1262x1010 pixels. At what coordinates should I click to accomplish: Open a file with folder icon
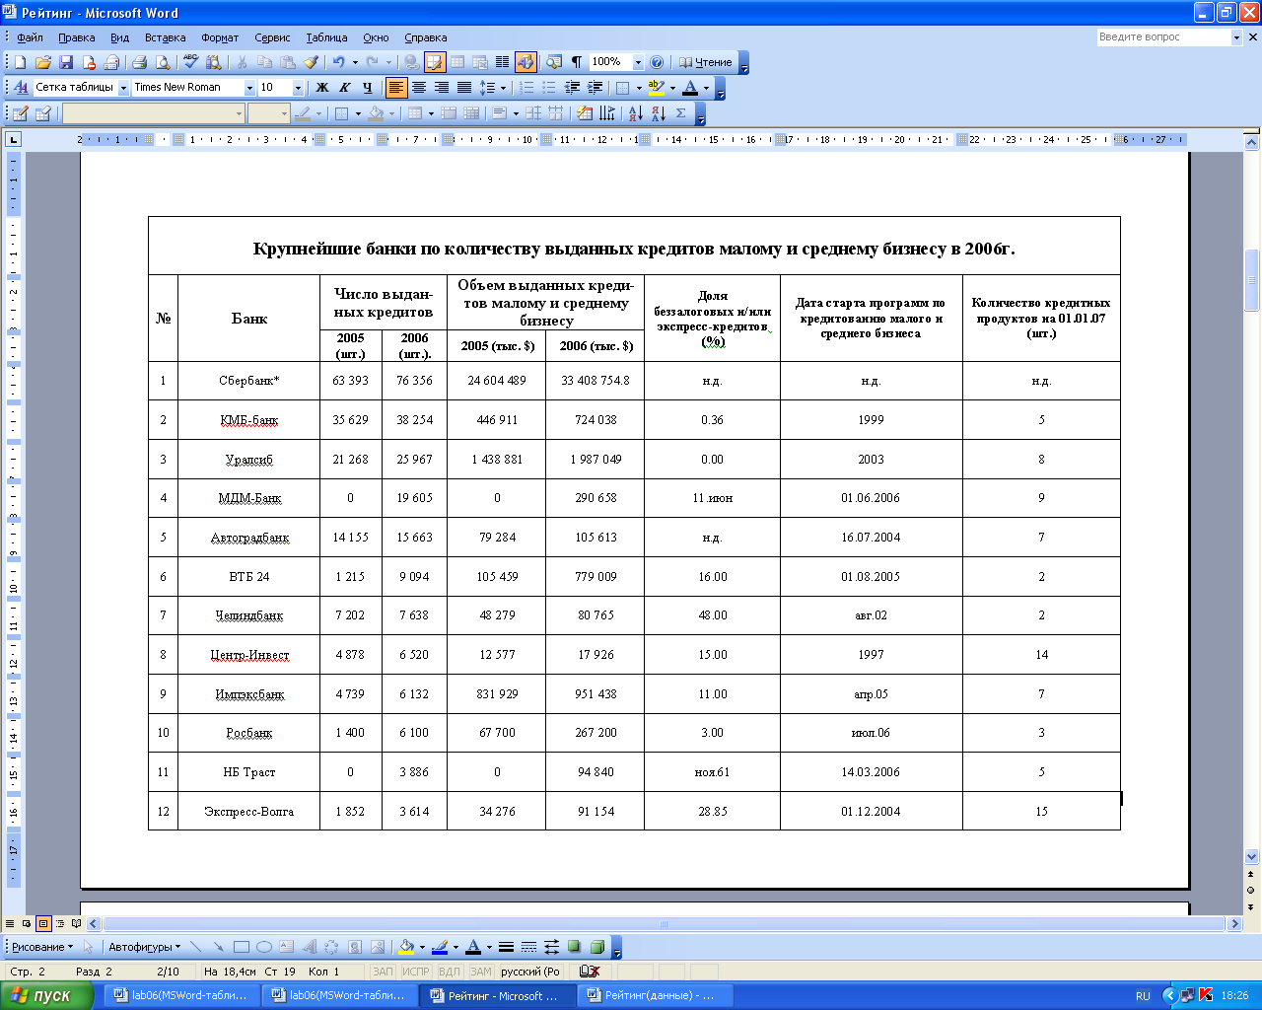43,62
